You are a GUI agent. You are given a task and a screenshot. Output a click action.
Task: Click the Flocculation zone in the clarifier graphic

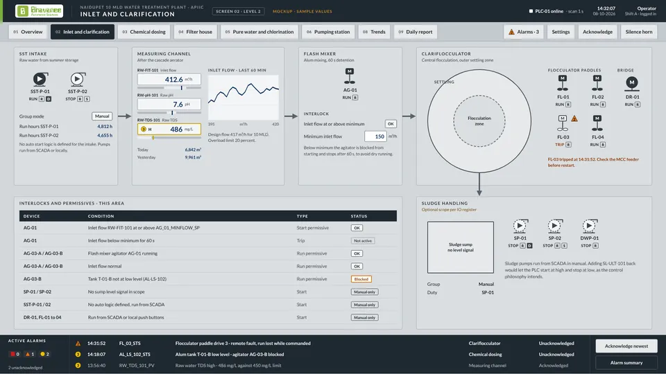coord(479,121)
